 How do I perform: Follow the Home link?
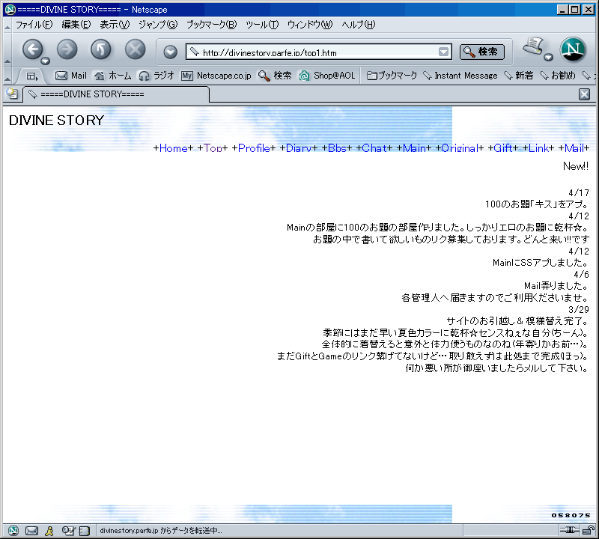point(173,148)
